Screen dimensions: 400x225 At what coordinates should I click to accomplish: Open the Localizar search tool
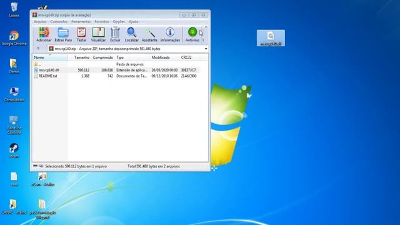(x=132, y=34)
